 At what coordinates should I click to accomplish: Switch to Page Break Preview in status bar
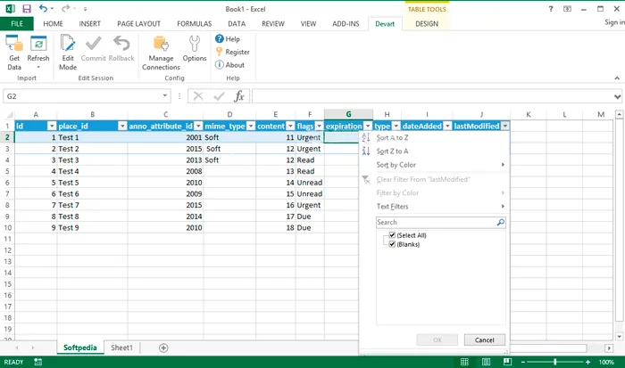507,362
